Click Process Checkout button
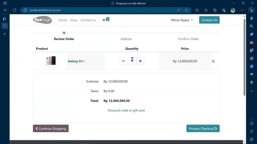The image size is (257, 144). (203, 128)
